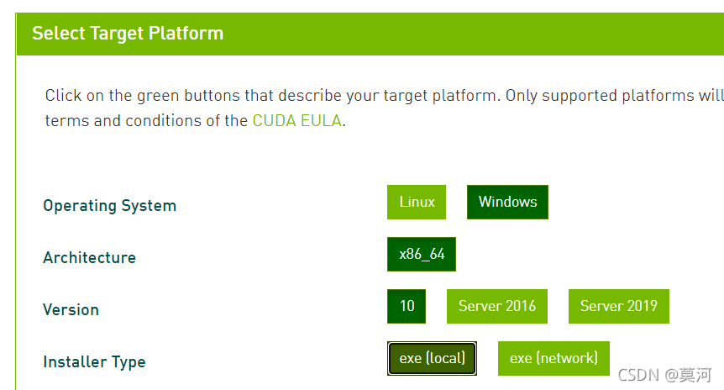
Task: Click the Select Target Platform heading
Action: tap(128, 34)
